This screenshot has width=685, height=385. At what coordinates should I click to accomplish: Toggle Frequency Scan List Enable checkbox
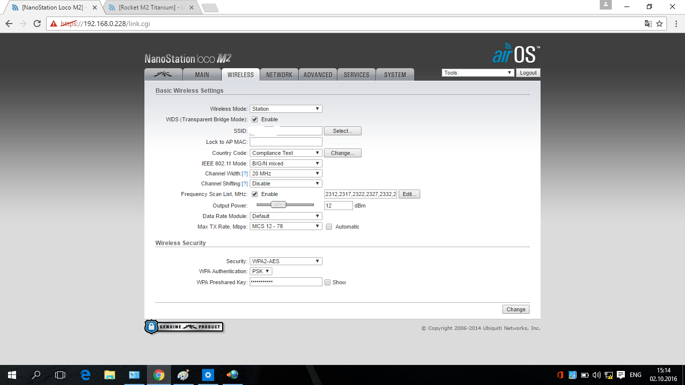[255, 194]
